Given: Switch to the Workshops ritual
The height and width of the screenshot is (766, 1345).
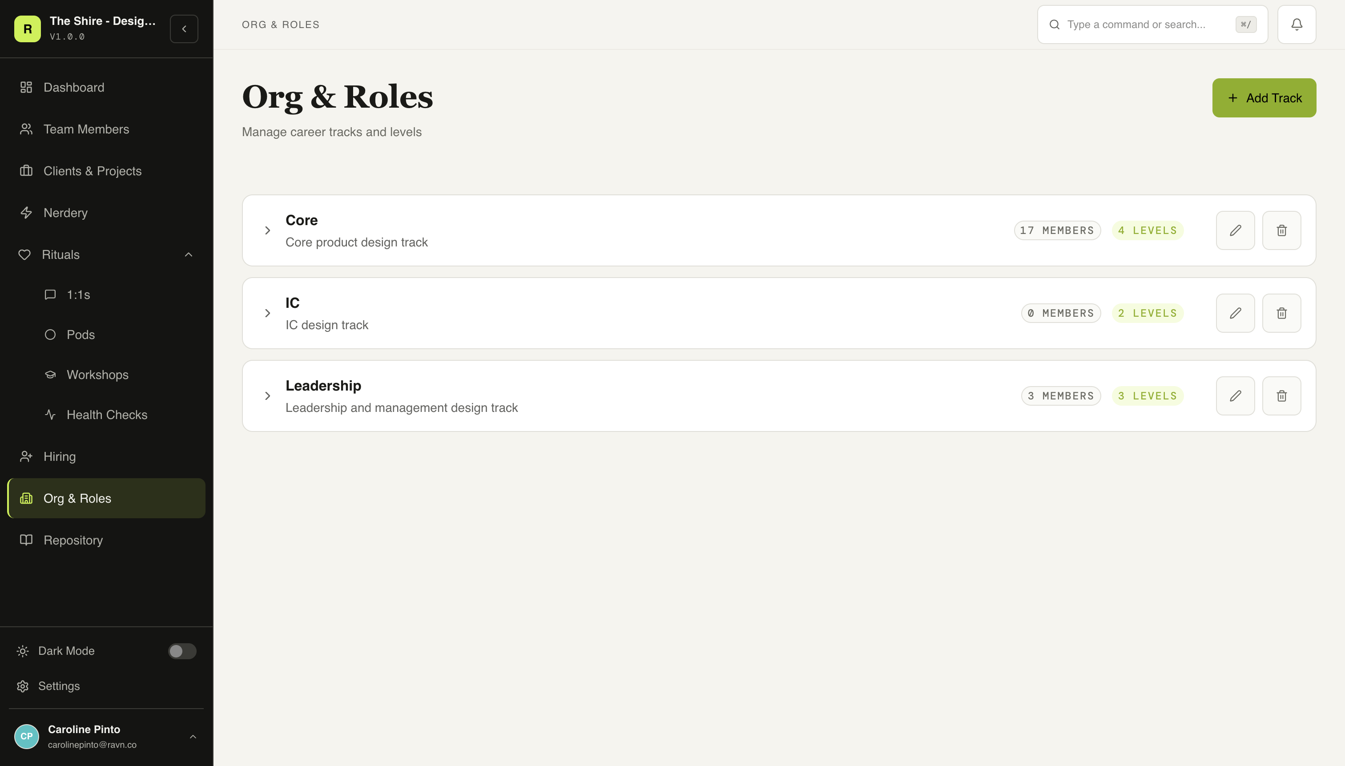Looking at the screenshot, I should tap(97, 374).
